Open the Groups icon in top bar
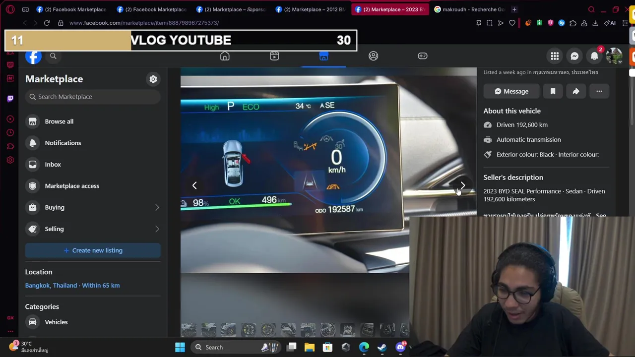635x357 pixels. [x=373, y=56]
